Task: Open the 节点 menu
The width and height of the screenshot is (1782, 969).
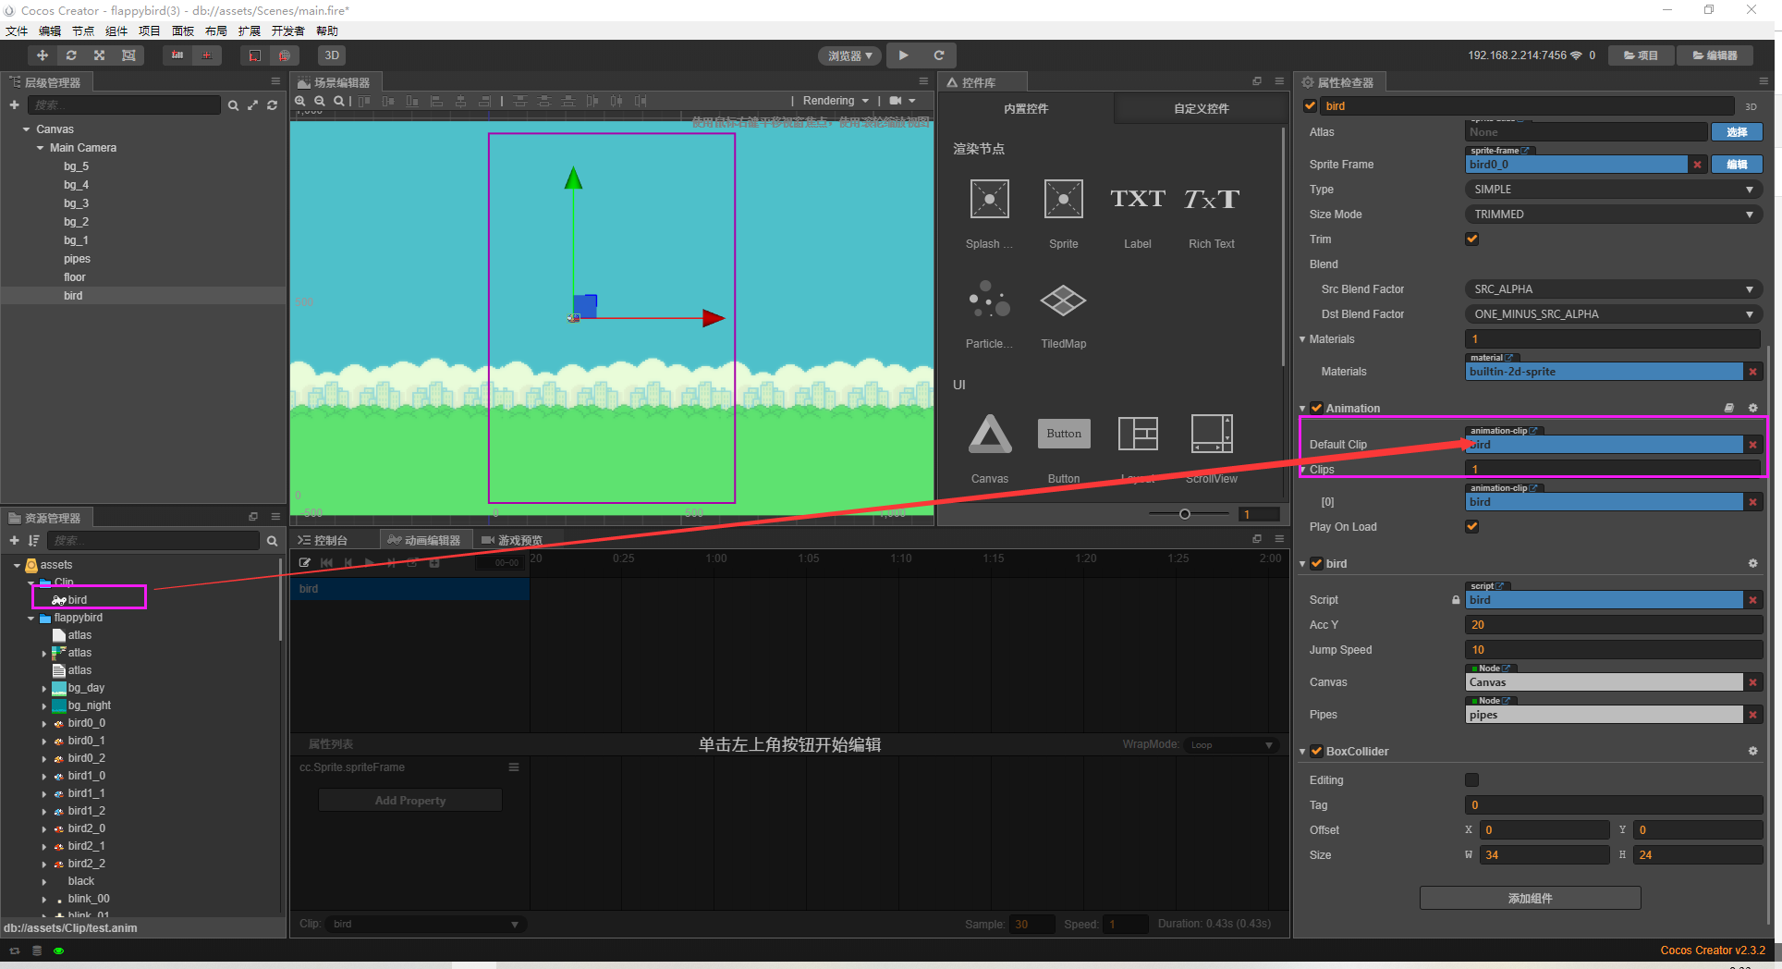Action: tap(83, 31)
